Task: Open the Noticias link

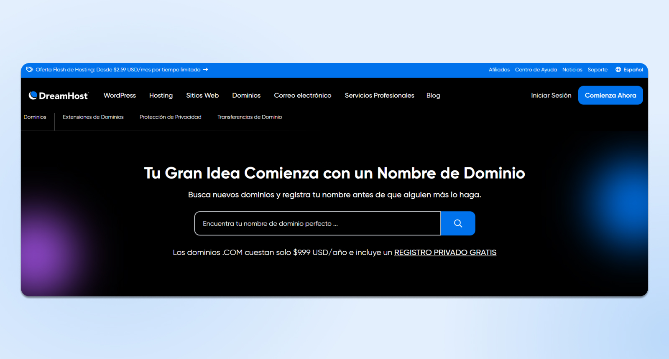Action: click(572, 70)
